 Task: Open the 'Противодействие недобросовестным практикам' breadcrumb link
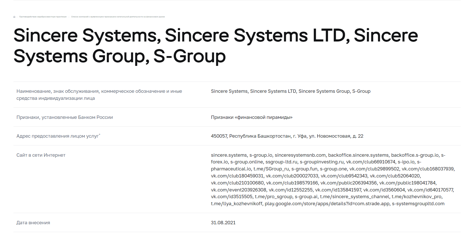click(43, 17)
